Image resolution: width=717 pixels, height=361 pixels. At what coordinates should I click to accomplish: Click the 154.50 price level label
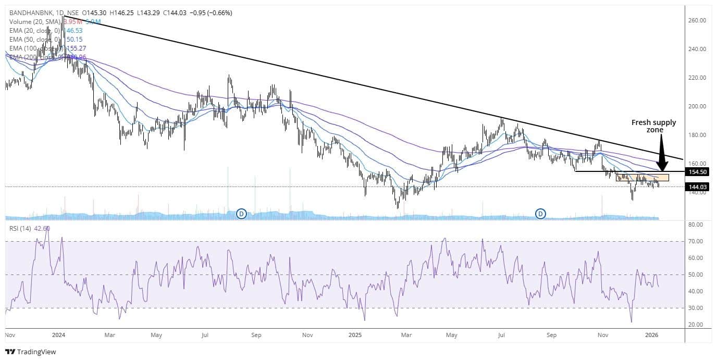pyautogui.click(x=698, y=171)
